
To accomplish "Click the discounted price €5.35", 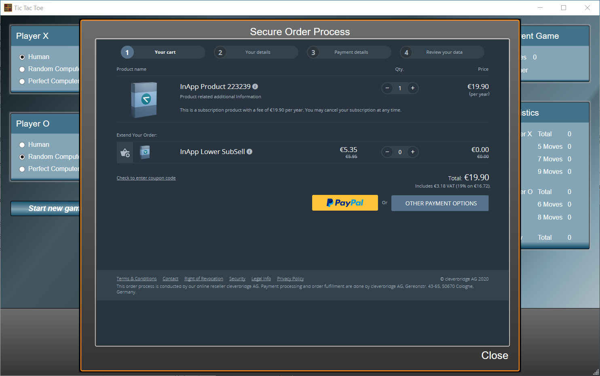I will pyautogui.click(x=349, y=150).
